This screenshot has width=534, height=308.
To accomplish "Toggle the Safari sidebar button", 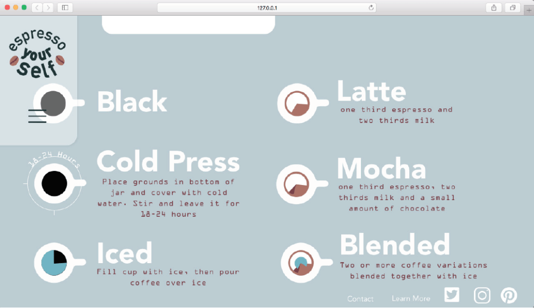I will pos(65,8).
